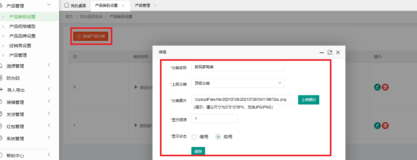This screenshot has height=160, width=417.
Task: Click into the 分类名称 input field
Action: pyautogui.click(x=238, y=67)
